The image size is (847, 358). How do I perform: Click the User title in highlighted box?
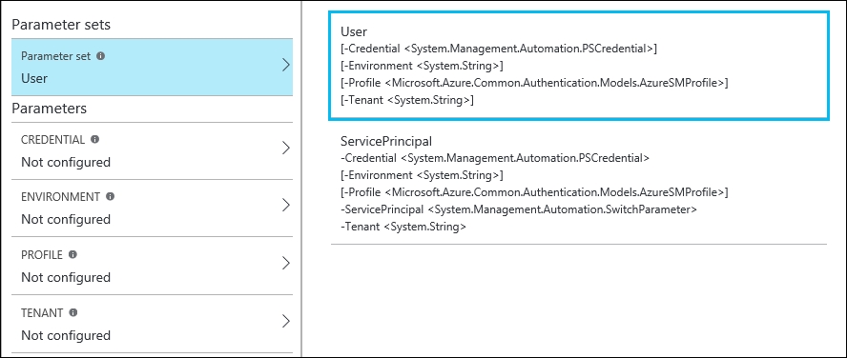[354, 31]
